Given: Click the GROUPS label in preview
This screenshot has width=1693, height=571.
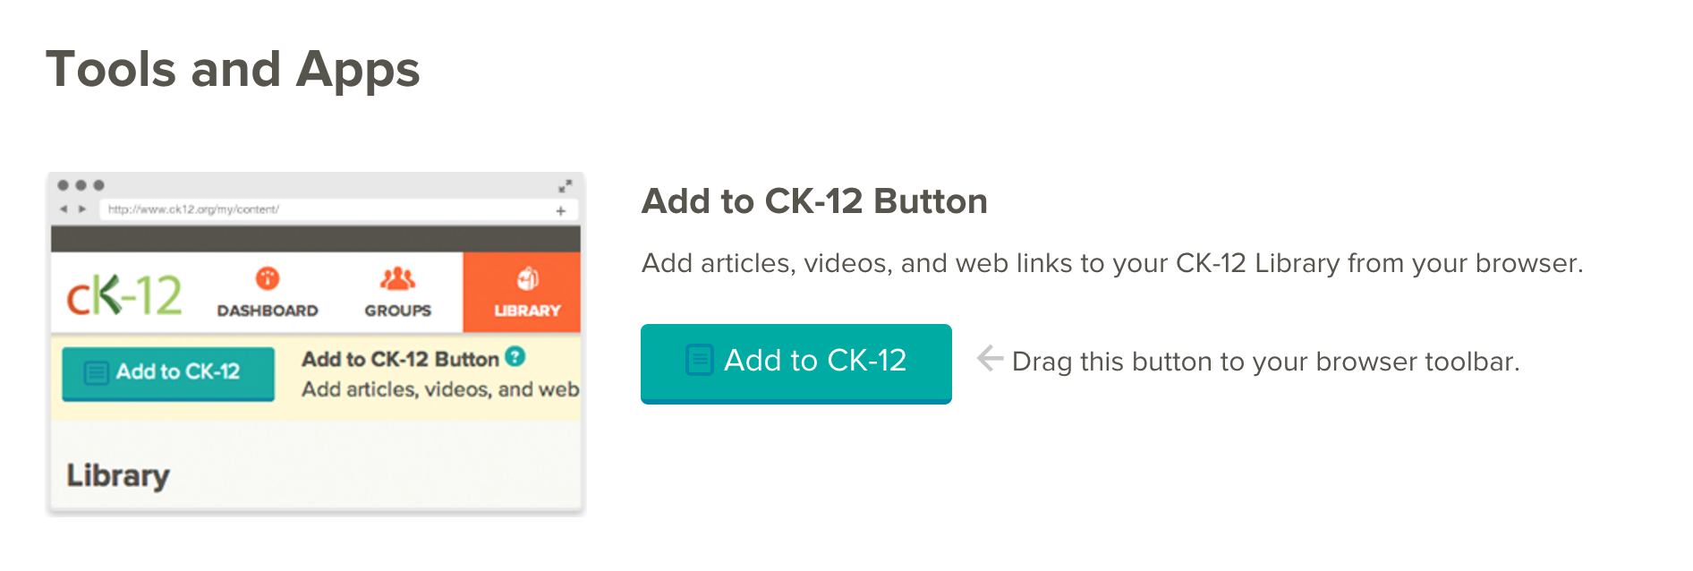Looking at the screenshot, I should (397, 311).
